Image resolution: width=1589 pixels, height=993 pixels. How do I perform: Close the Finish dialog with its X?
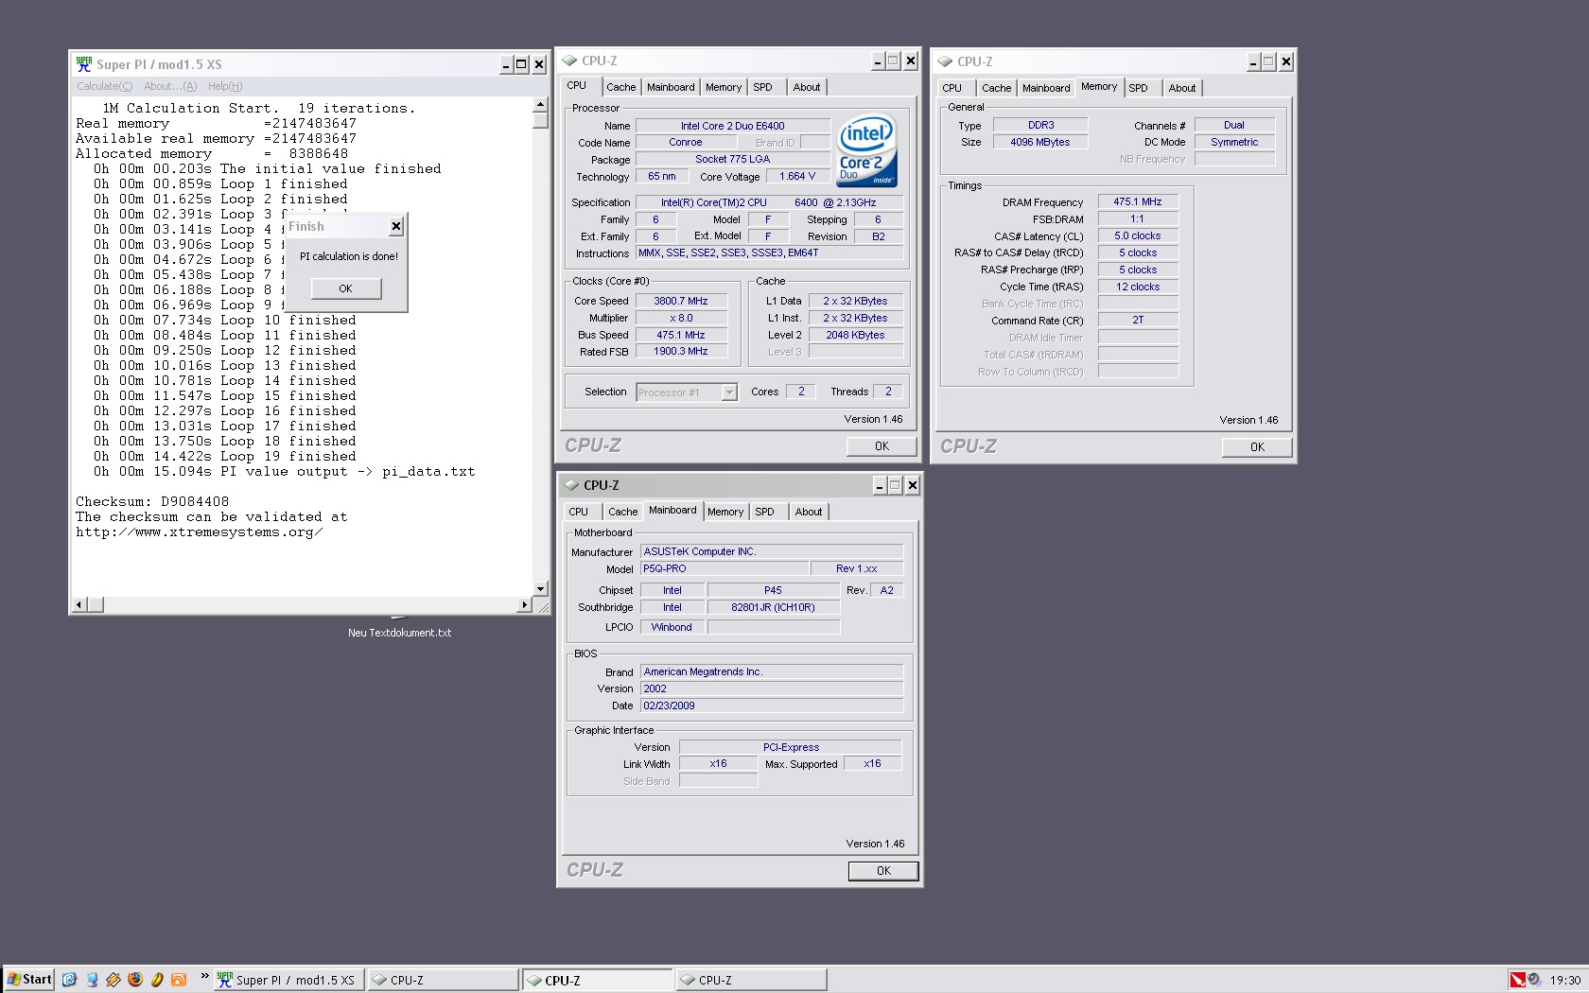tap(396, 226)
